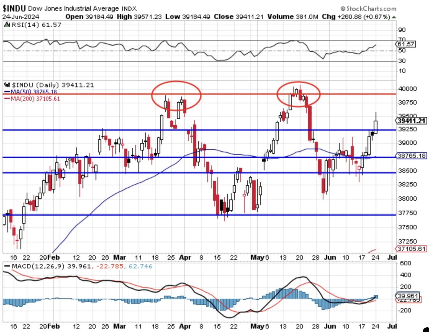Click the May label on lower axis
Viewport: 429px width, 332px height.
(257, 326)
